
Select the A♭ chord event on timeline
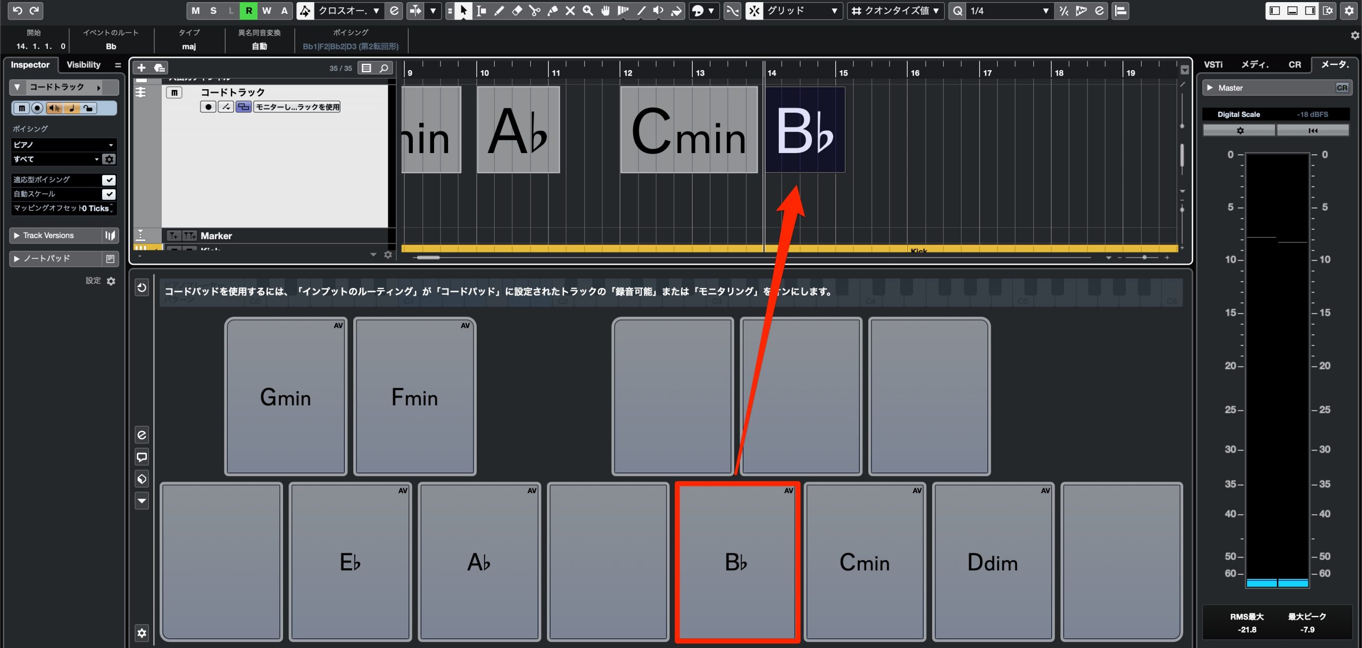(x=518, y=130)
